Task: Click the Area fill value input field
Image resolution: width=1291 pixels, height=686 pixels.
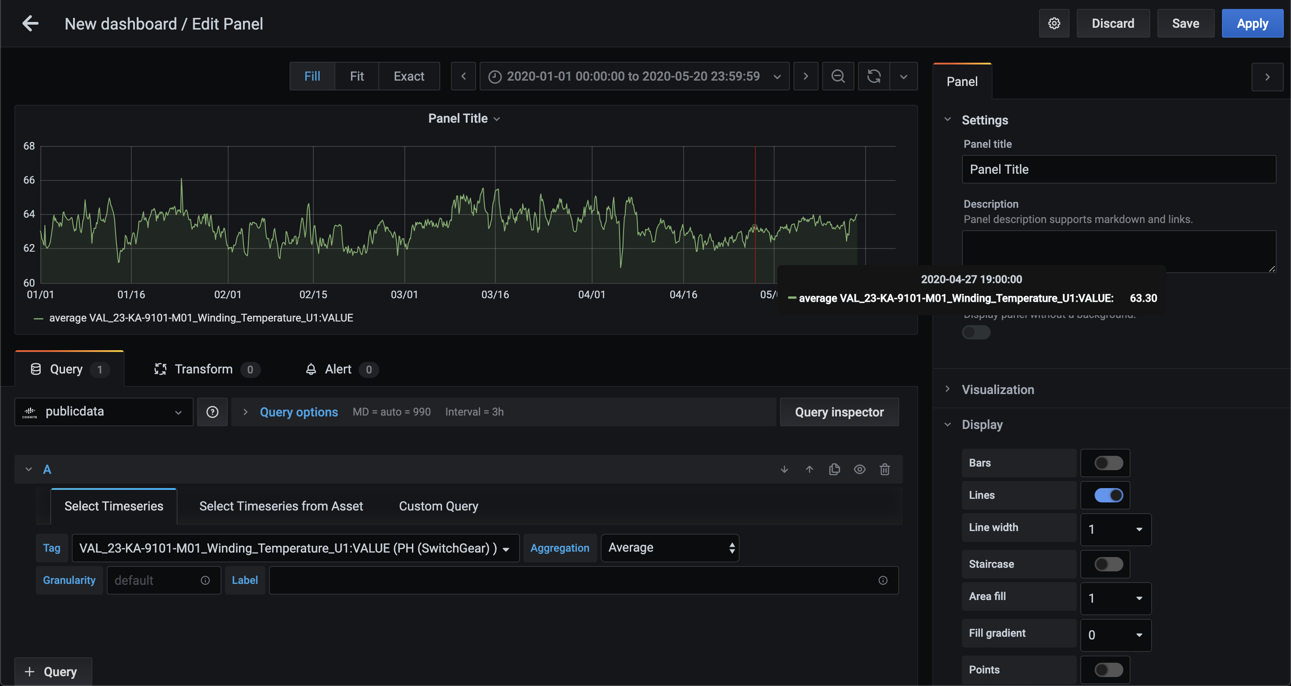Action: pos(1114,598)
